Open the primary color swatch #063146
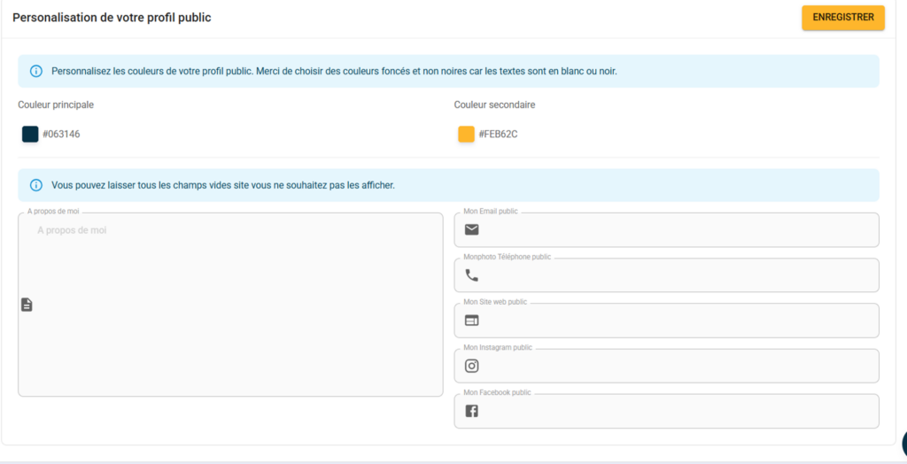 click(x=30, y=135)
